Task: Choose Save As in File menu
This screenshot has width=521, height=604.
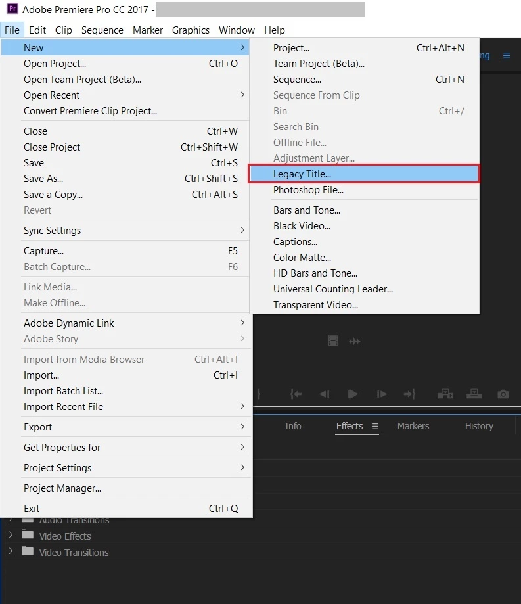Action: click(125, 179)
